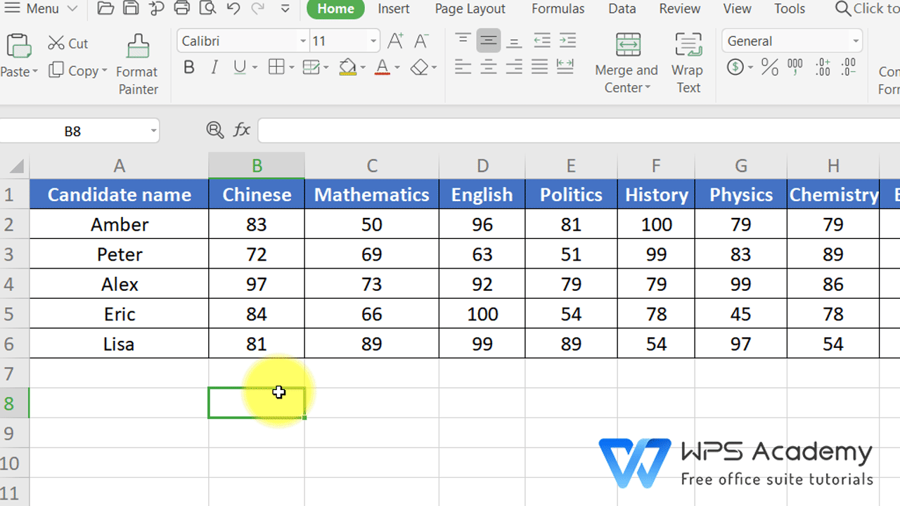Switch to the Home ribbon tab
This screenshot has height=506, width=900.
335,9
